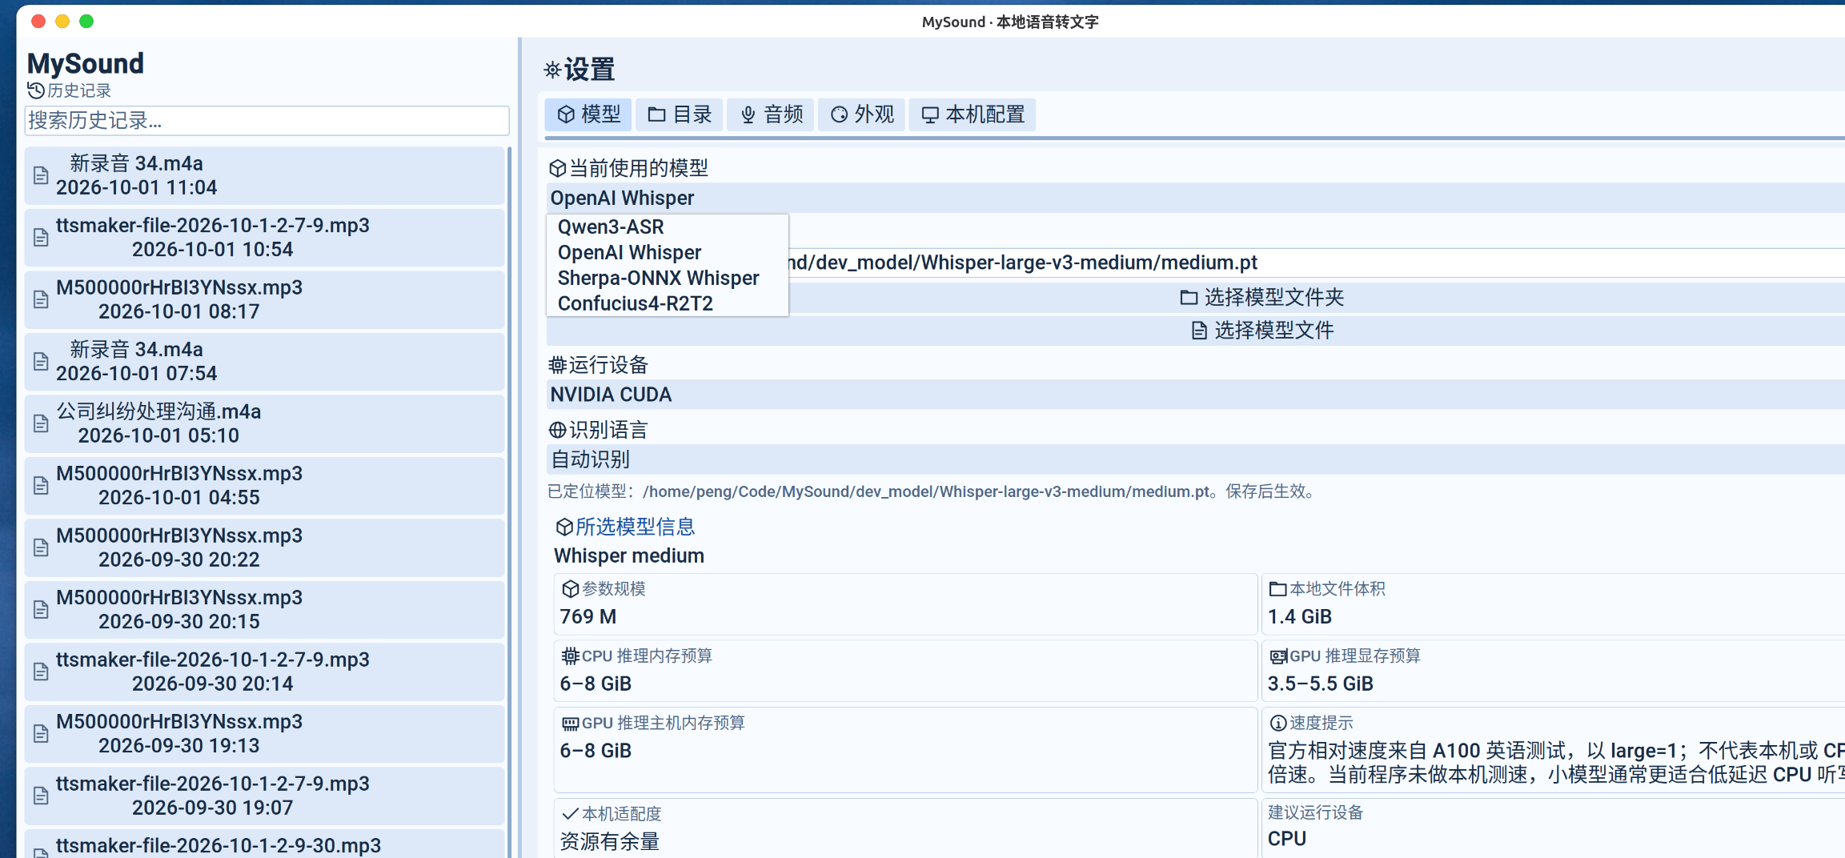Image resolution: width=1845 pixels, height=858 pixels.
Task: Open 新录音 34.m4a from 11:04
Action: tap(265, 175)
